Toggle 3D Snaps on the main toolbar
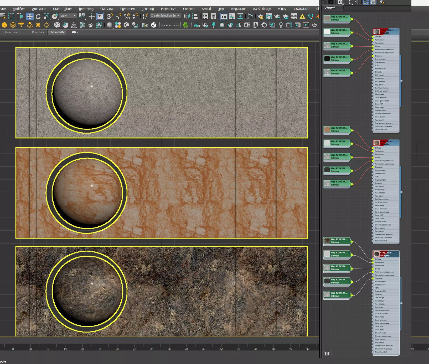Viewport: 429px width, 364px height. (x=110, y=17)
